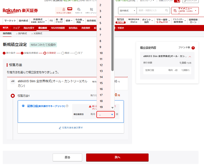Click the 戻る button
The image size is (204, 165).
point(67,157)
